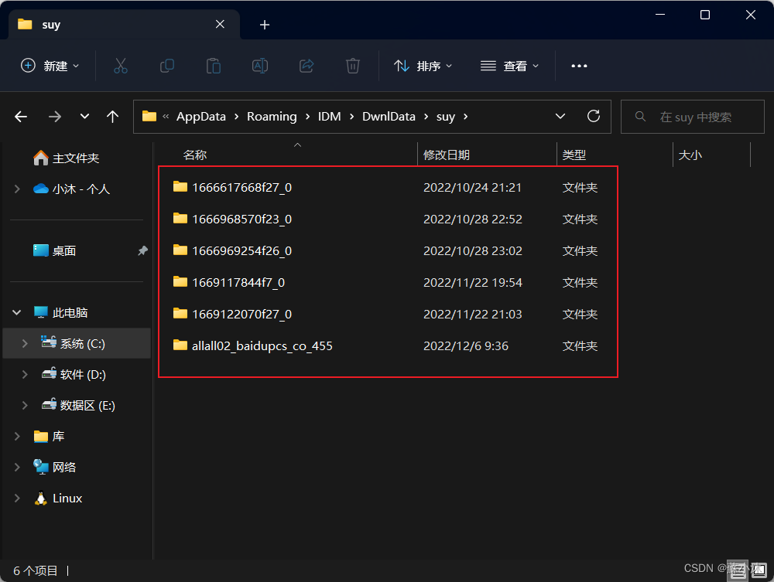The image size is (774, 582).
Task: Click the Rename icon in toolbar
Action: [260, 66]
